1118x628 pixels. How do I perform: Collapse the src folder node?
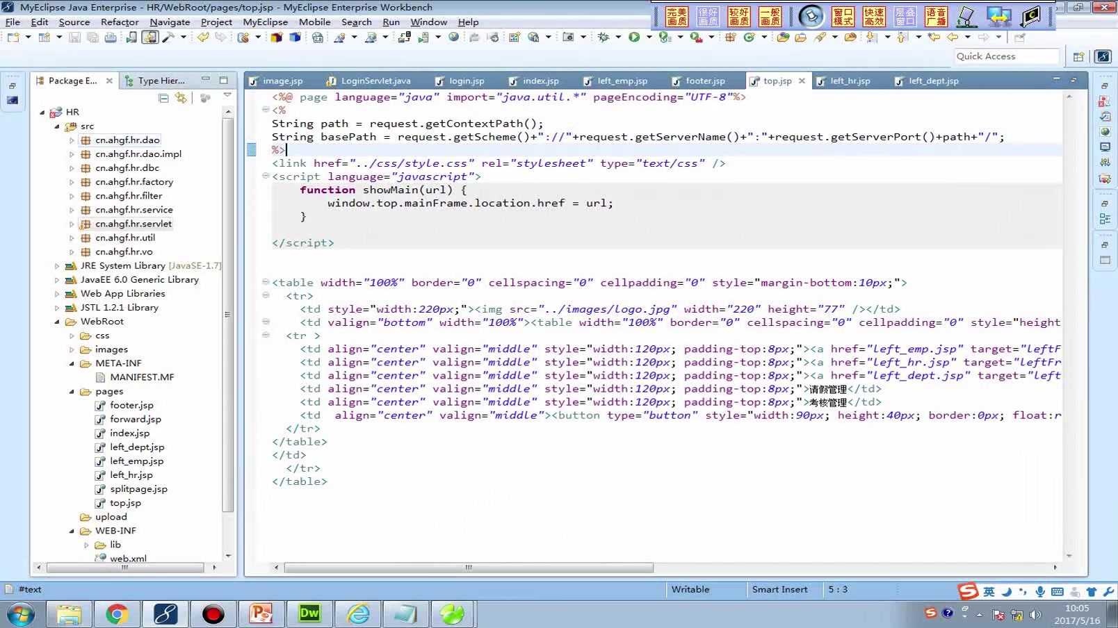click(57, 126)
